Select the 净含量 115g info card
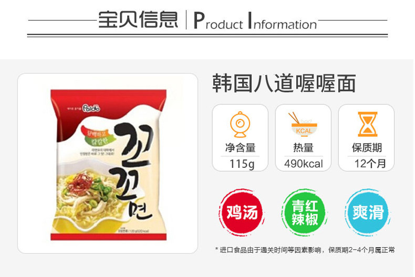The height and width of the screenshot is (277, 415). [x=240, y=137]
